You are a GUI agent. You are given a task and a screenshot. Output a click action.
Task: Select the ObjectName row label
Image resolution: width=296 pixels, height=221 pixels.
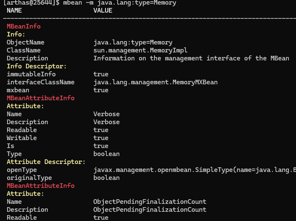coord(26,42)
